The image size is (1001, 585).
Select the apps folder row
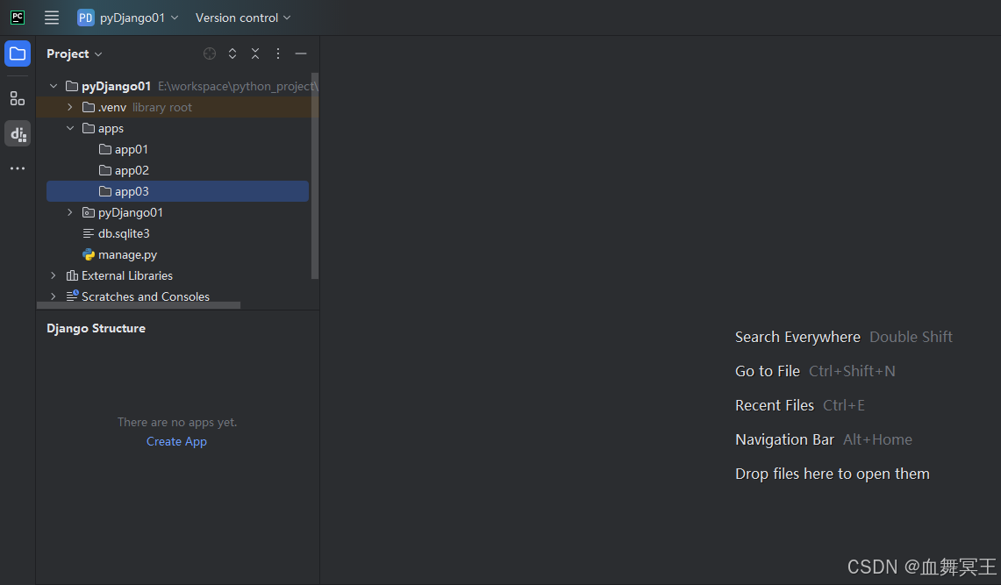coord(178,128)
